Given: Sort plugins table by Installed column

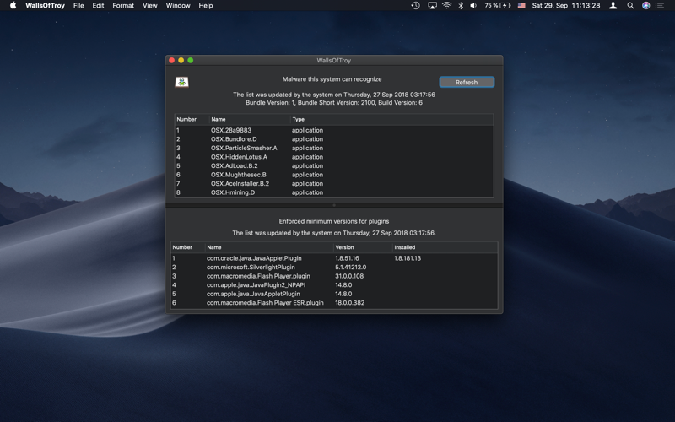Looking at the screenshot, I should coord(445,247).
